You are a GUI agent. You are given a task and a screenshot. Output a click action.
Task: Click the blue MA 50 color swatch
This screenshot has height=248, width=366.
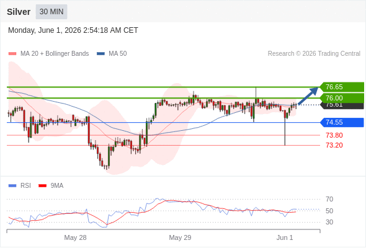click(100, 54)
